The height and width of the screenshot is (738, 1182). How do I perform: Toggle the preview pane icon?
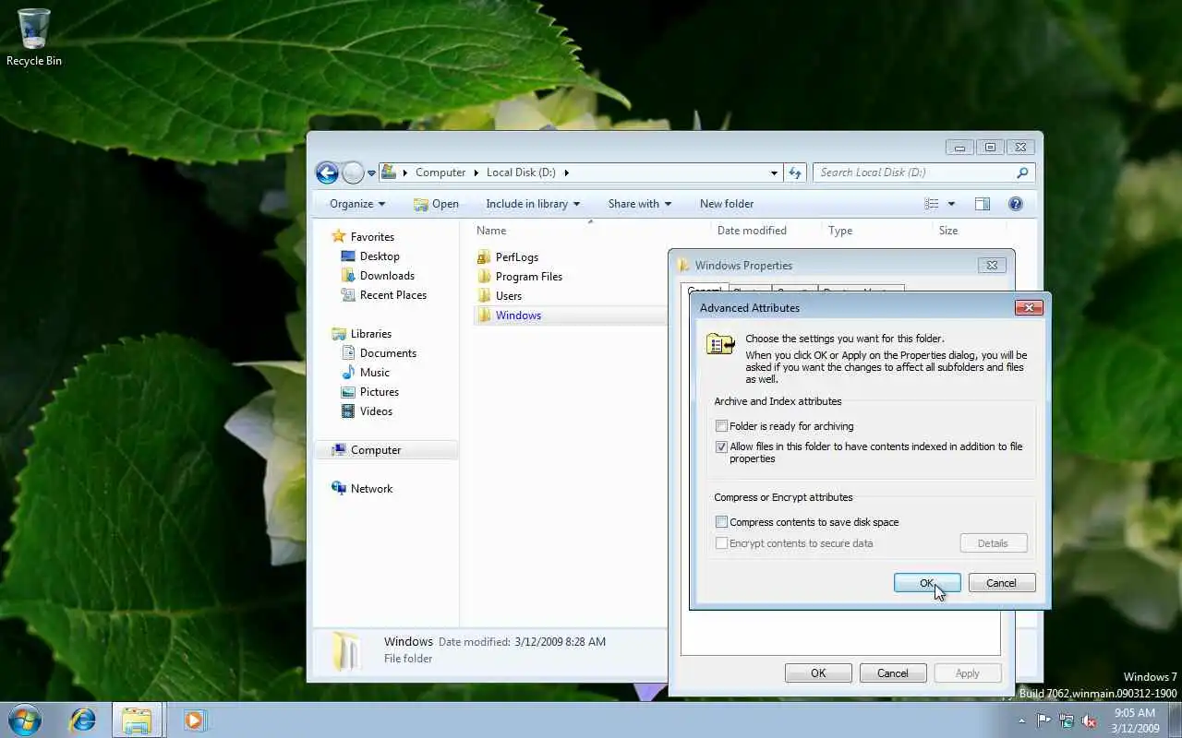tap(983, 204)
